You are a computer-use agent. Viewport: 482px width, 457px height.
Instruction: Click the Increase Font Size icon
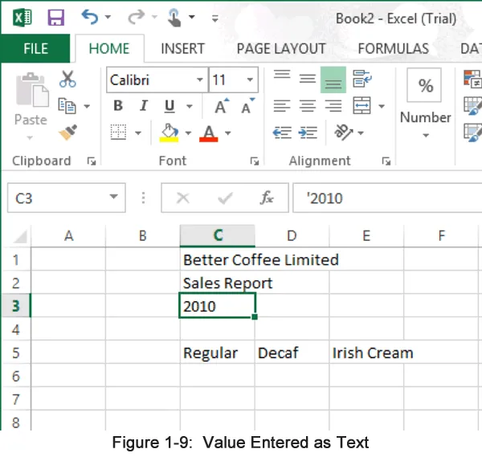(x=221, y=107)
